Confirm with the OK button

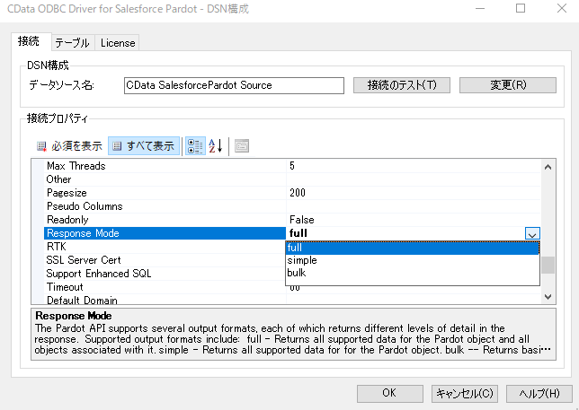point(390,394)
